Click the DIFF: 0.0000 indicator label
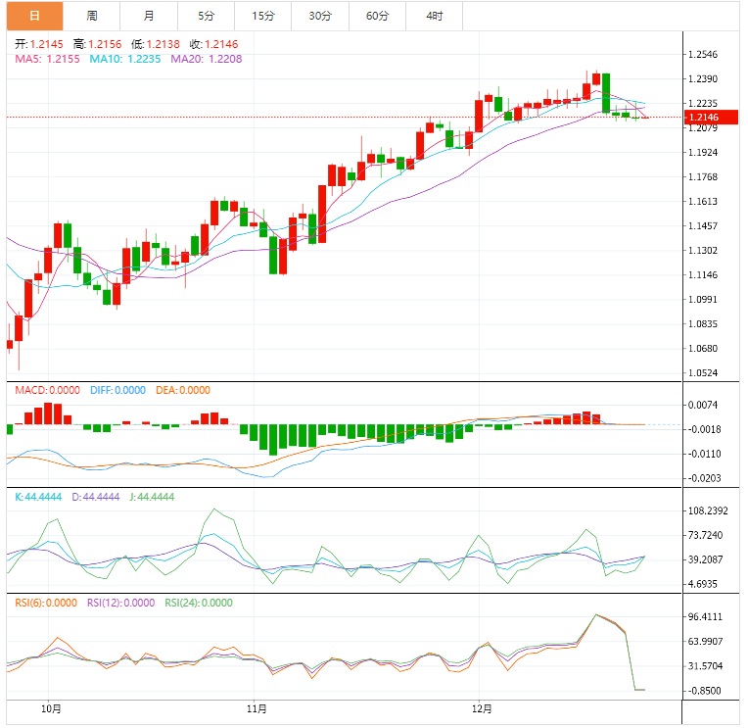The image size is (748, 728). click(118, 390)
